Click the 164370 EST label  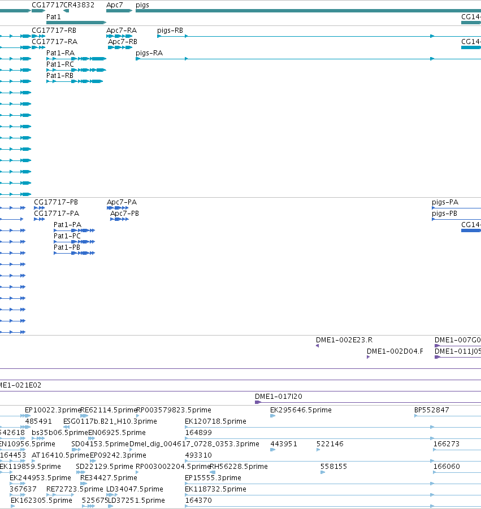tap(198, 500)
